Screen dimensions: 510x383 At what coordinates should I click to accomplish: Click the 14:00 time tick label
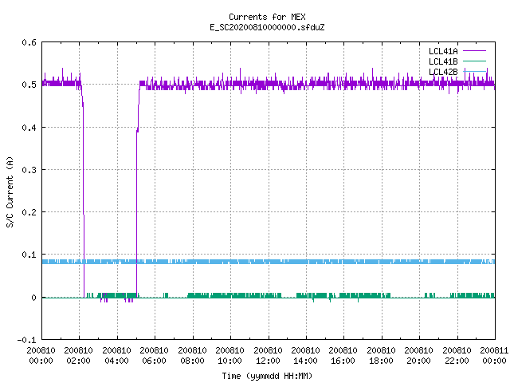point(305,361)
